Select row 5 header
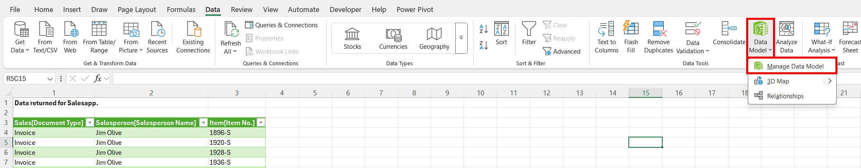 click(6, 142)
